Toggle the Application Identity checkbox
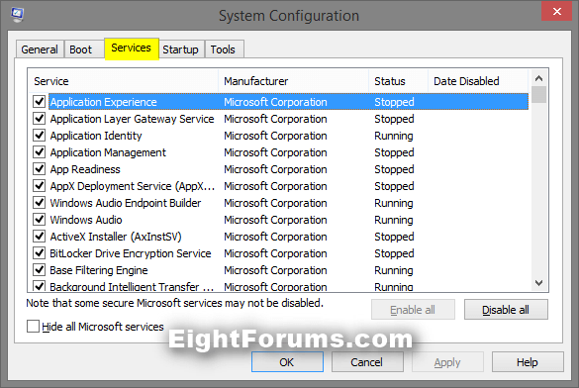The height and width of the screenshot is (388, 579). [x=40, y=136]
